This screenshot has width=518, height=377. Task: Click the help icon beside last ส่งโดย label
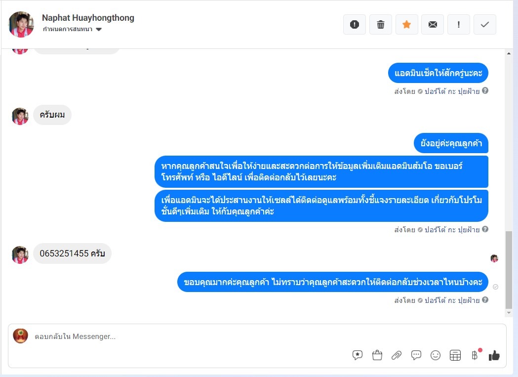(485, 300)
